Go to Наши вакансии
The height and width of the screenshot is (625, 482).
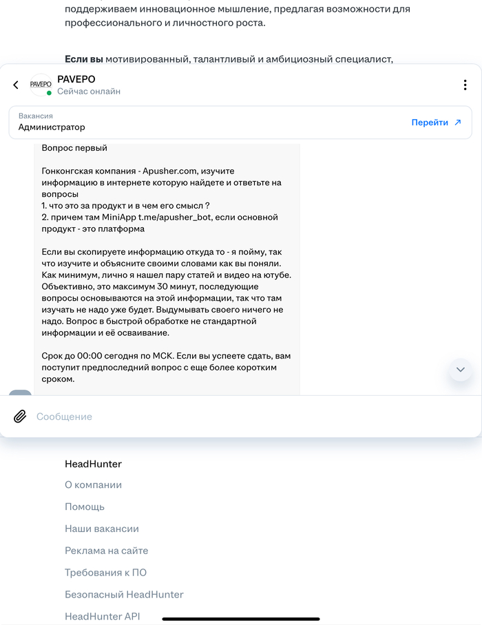tap(102, 529)
